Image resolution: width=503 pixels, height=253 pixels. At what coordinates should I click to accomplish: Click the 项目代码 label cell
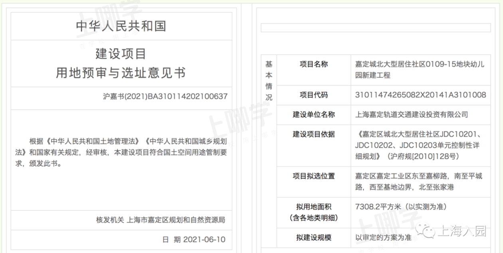[314, 95]
